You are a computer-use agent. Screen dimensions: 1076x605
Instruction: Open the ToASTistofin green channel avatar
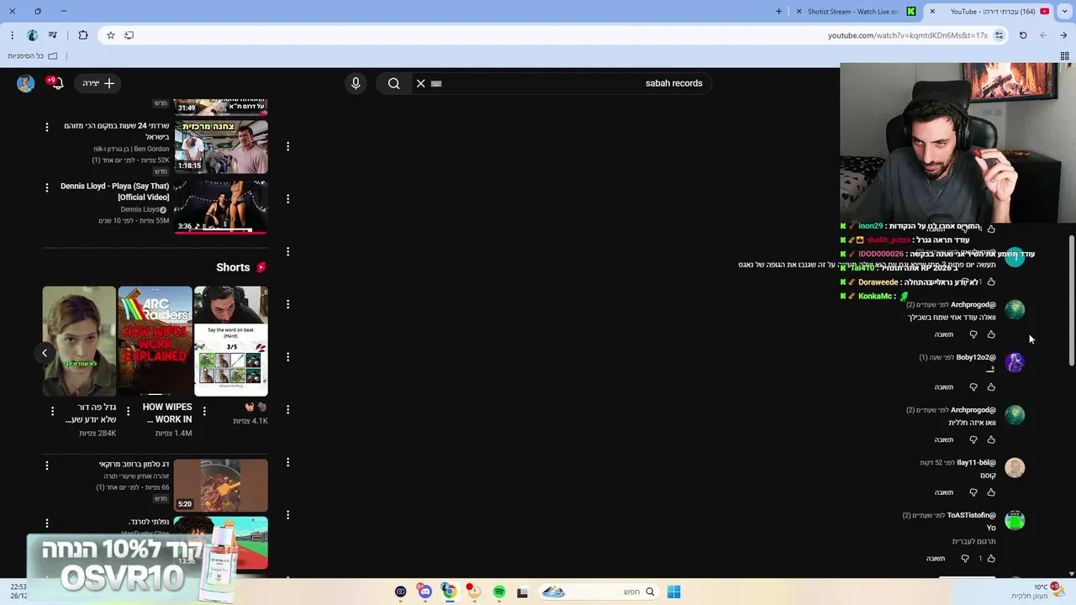tap(1015, 520)
